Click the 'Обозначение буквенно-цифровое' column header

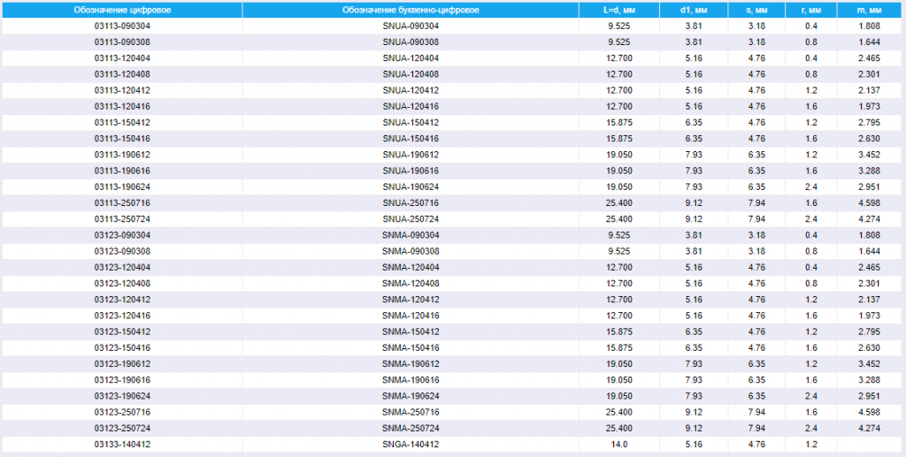tap(411, 10)
